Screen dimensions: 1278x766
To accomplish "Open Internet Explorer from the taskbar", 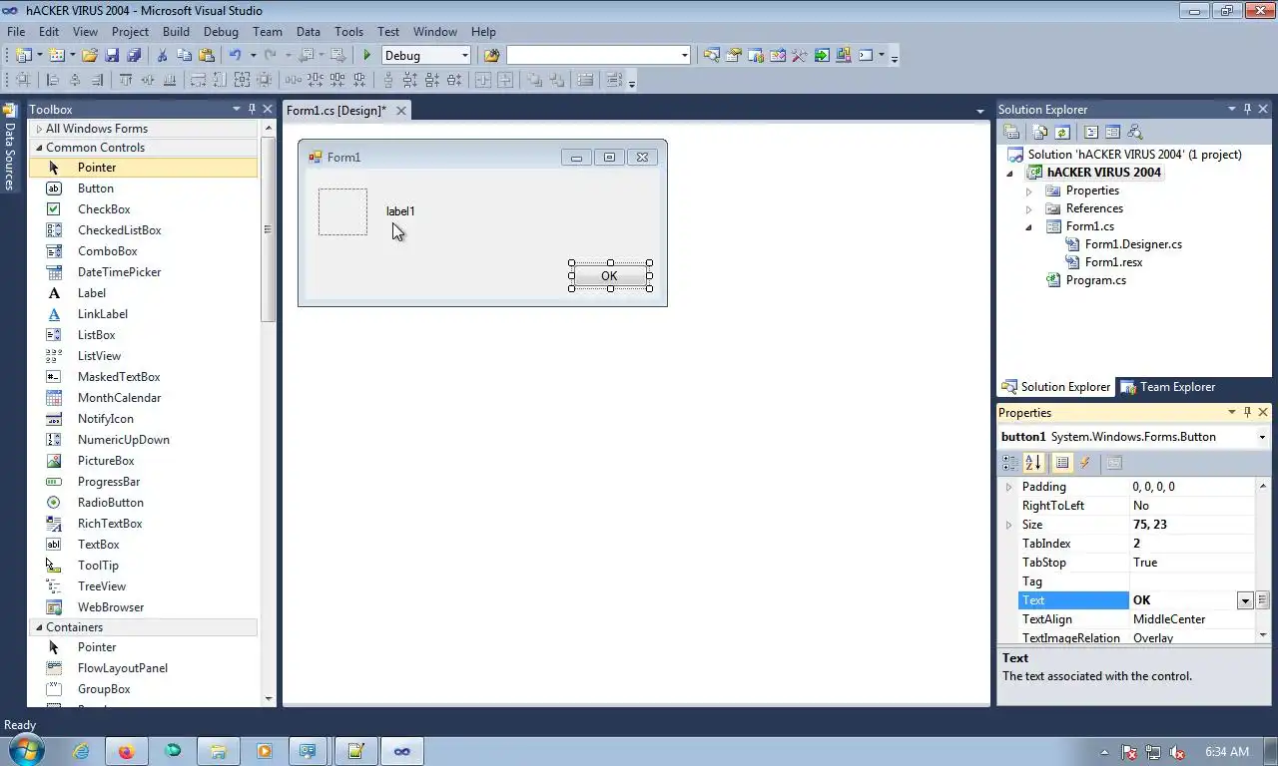I will point(81,751).
